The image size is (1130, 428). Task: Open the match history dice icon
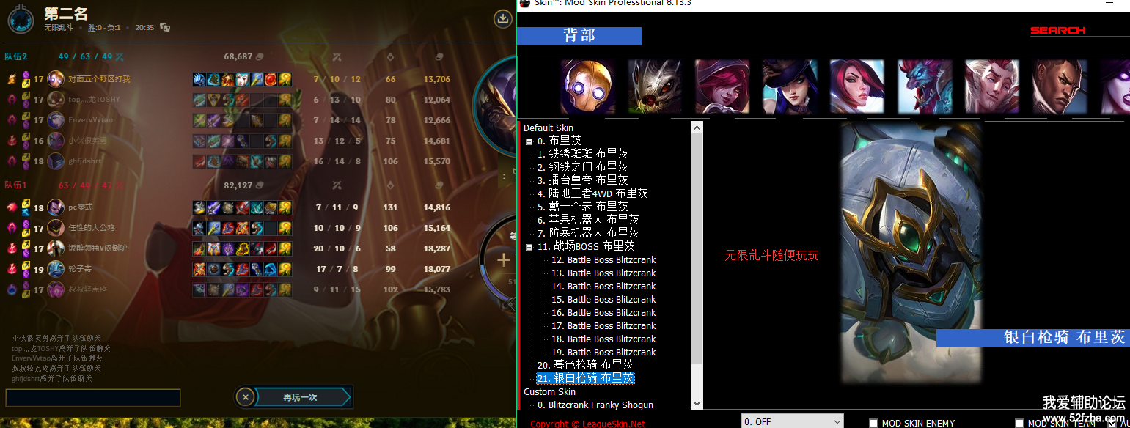click(x=165, y=28)
